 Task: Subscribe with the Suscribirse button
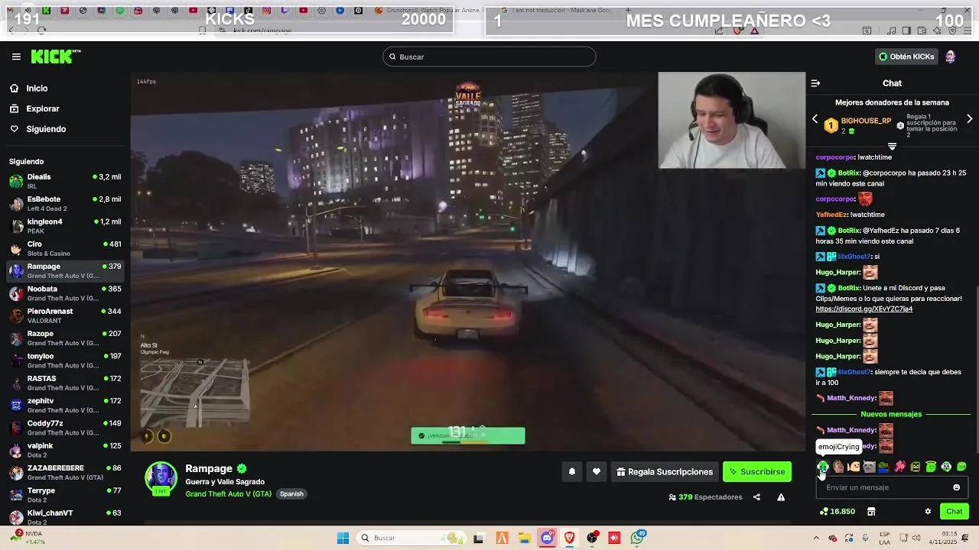pos(757,471)
